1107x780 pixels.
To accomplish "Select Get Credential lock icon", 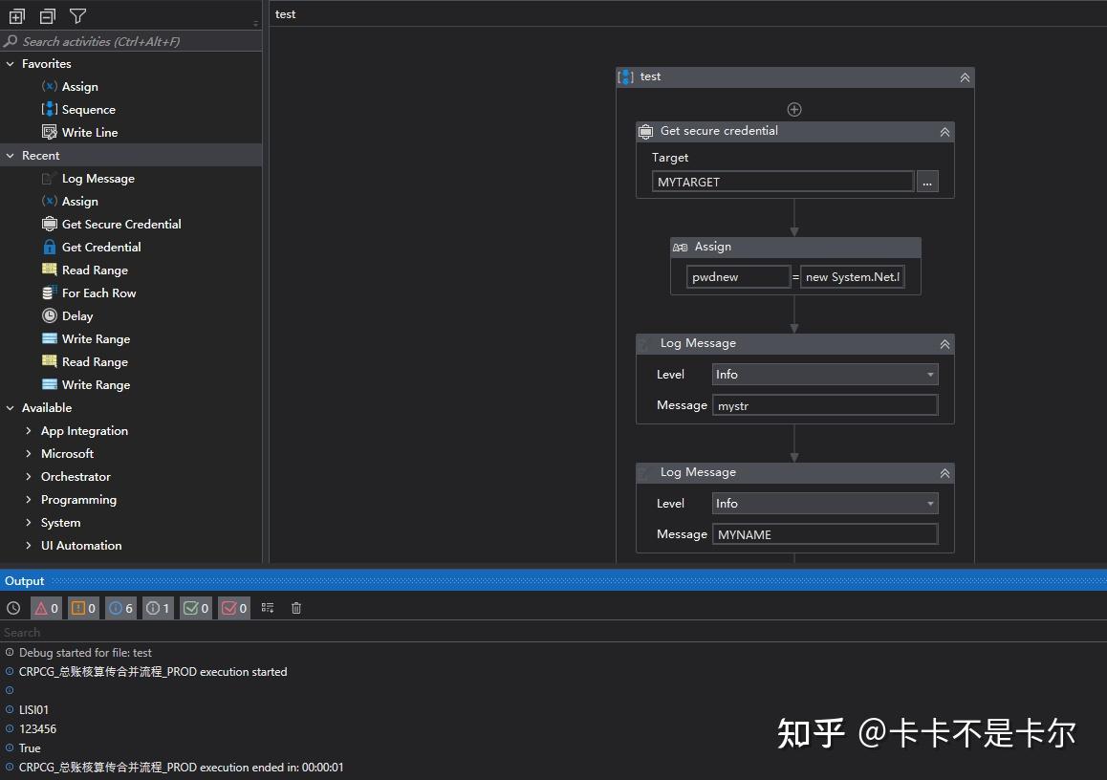I will [x=50, y=247].
